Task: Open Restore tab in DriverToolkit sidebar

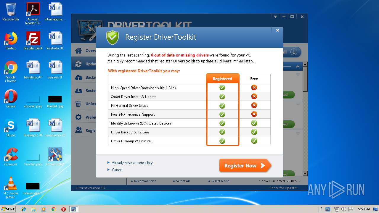Action: coord(84,91)
